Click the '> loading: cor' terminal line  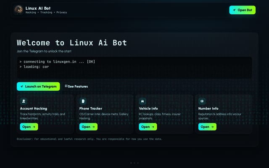coord(34,67)
